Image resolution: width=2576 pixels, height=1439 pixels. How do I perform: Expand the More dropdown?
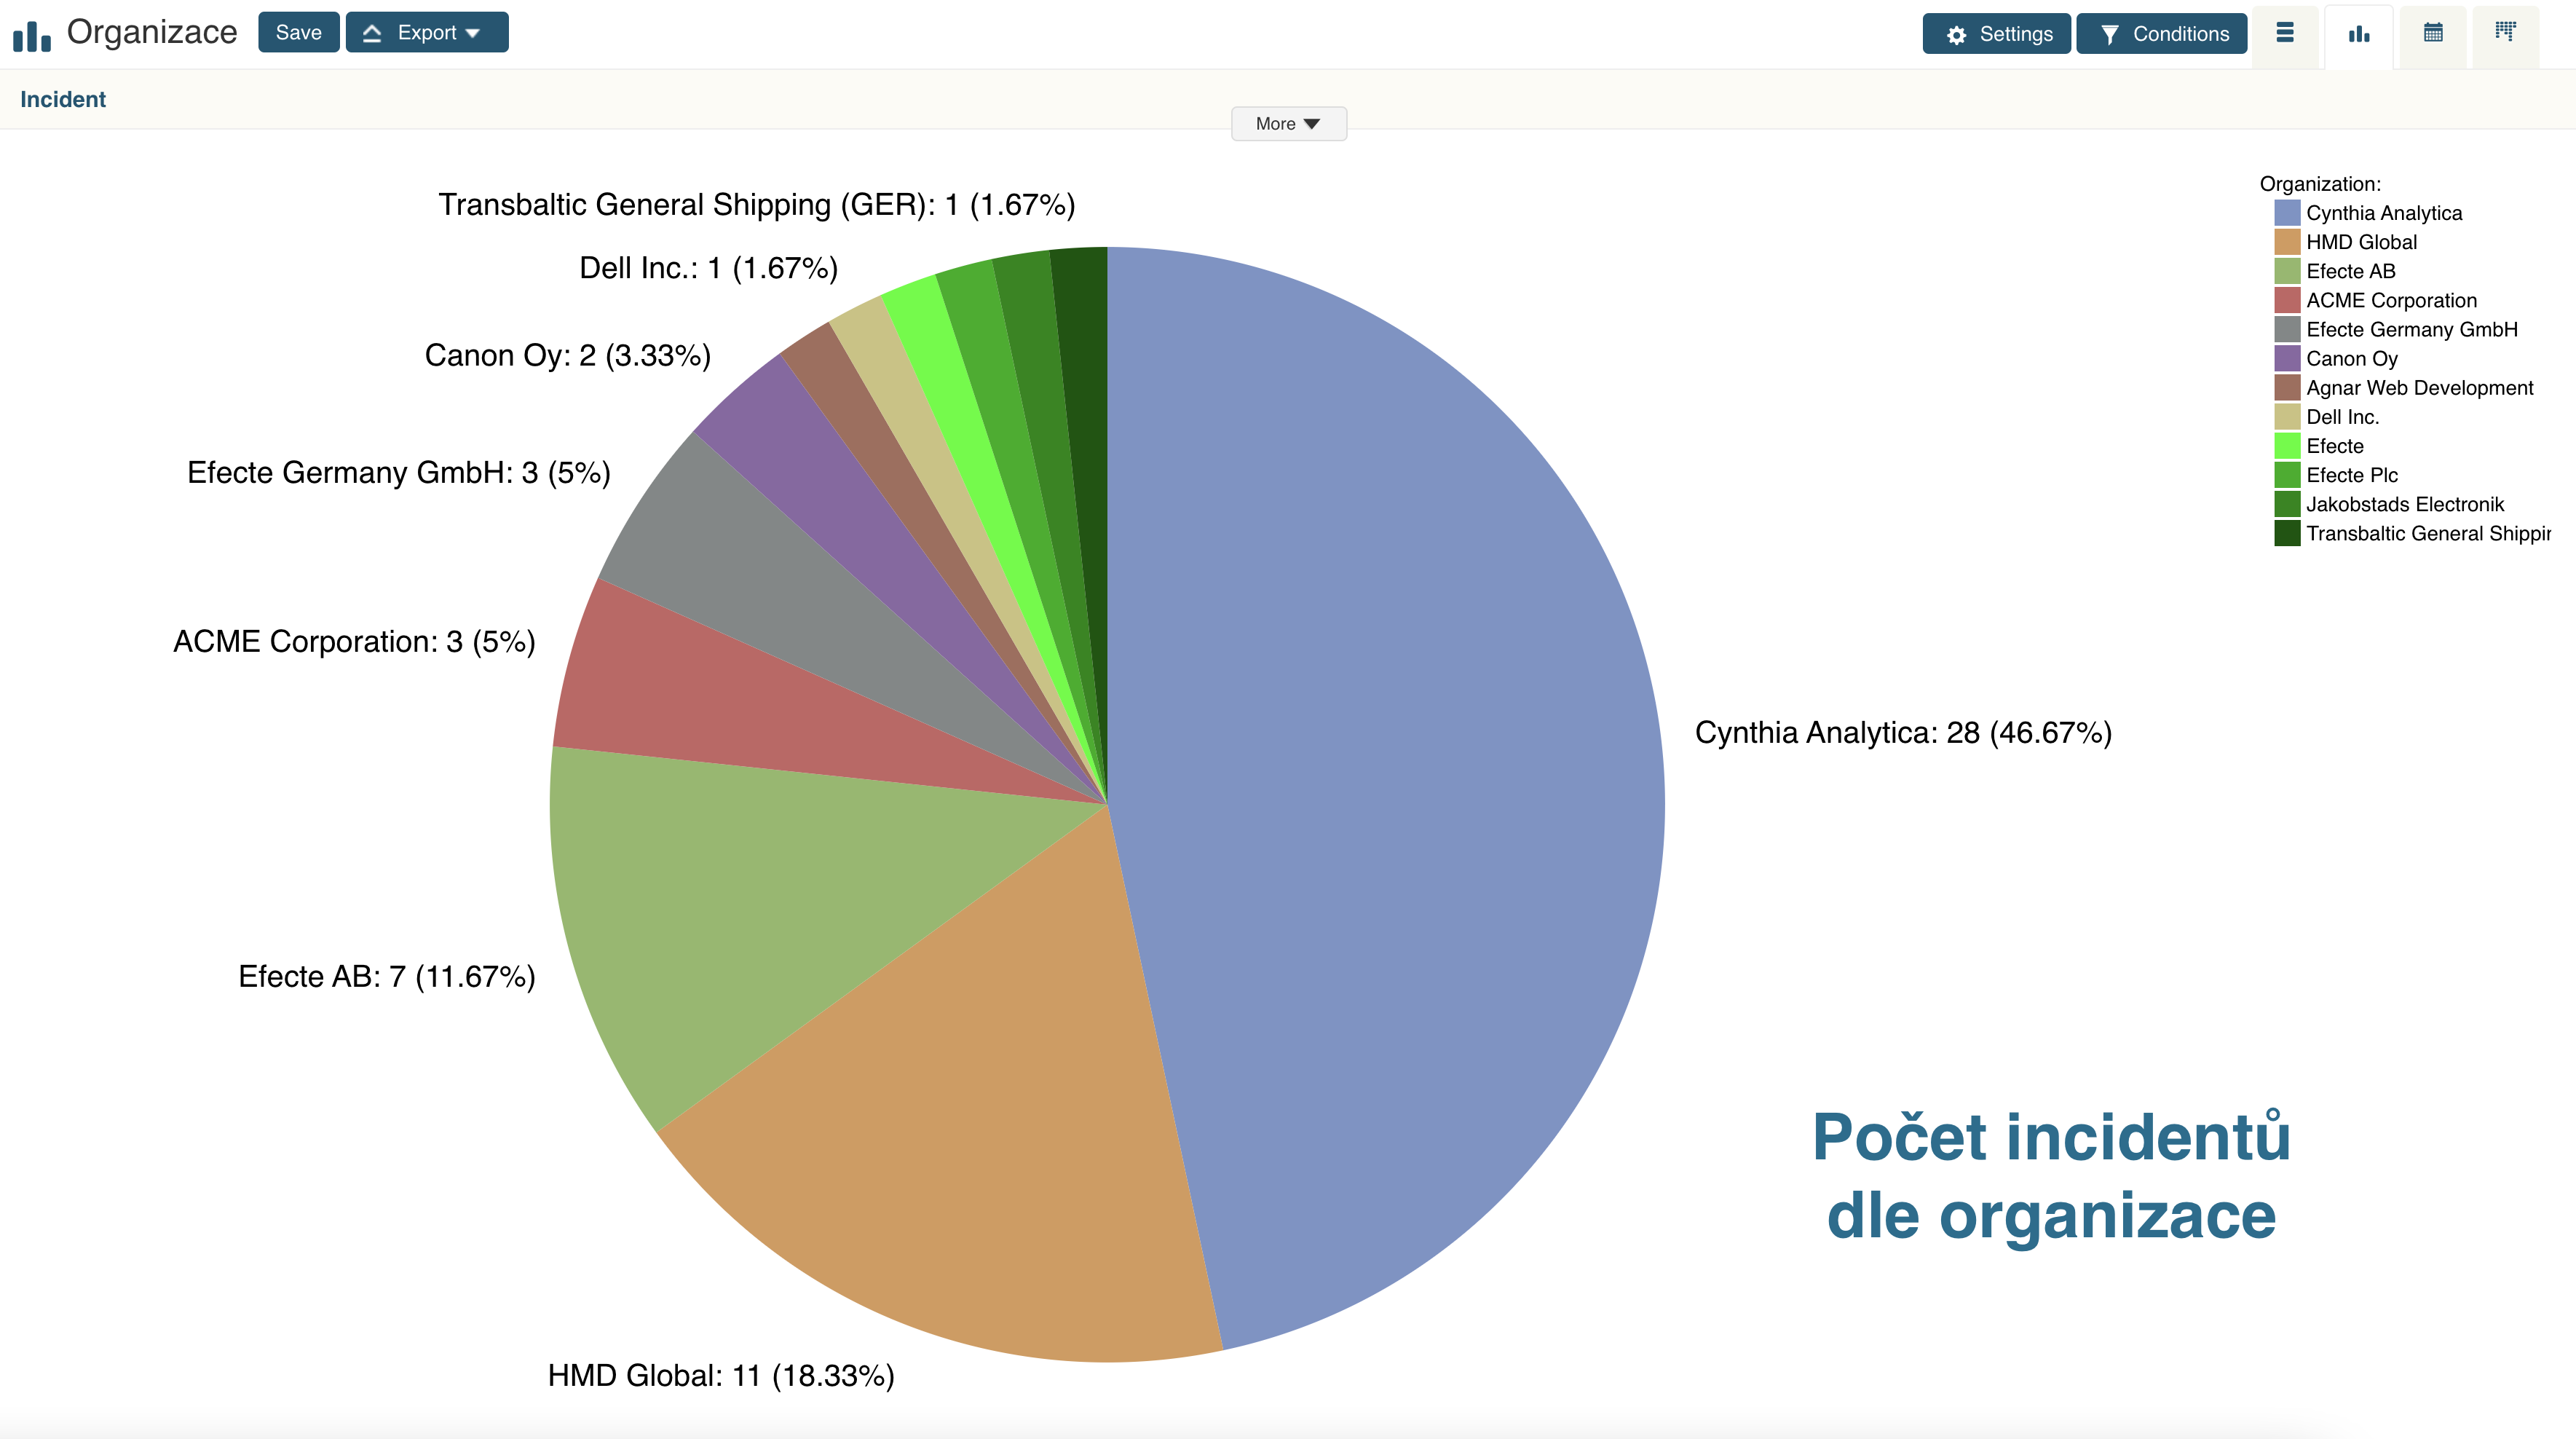(1288, 124)
